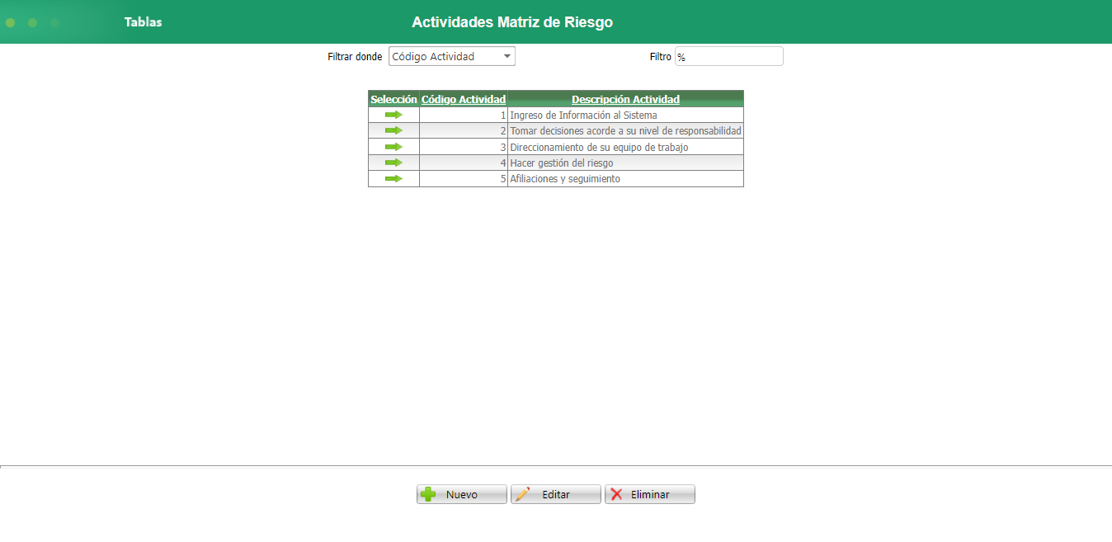Open the Tablas menu

[x=143, y=22]
